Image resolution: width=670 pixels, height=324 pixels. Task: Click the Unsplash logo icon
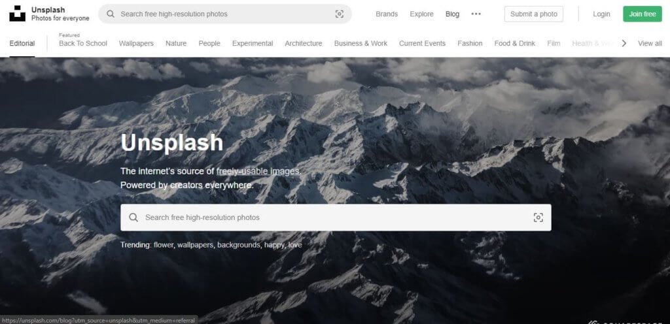point(18,14)
